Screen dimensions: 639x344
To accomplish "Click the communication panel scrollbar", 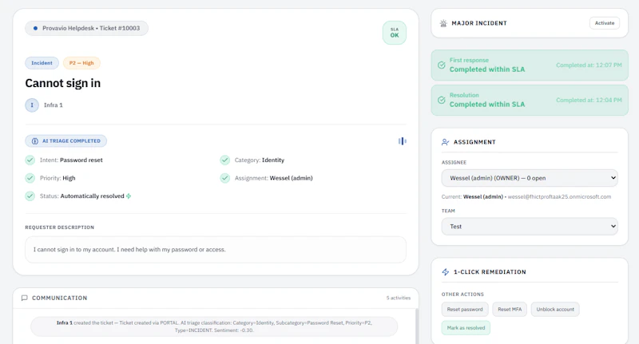I will click(416, 326).
